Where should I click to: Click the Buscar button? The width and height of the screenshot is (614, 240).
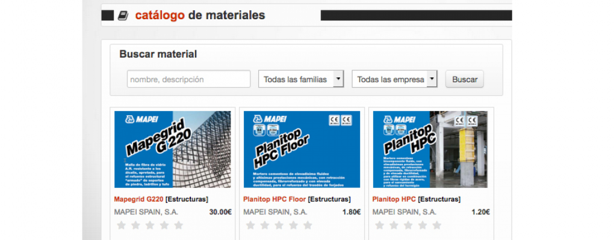(x=465, y=79)
